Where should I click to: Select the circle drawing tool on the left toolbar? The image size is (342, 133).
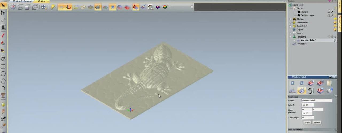(x=3, y=74)
